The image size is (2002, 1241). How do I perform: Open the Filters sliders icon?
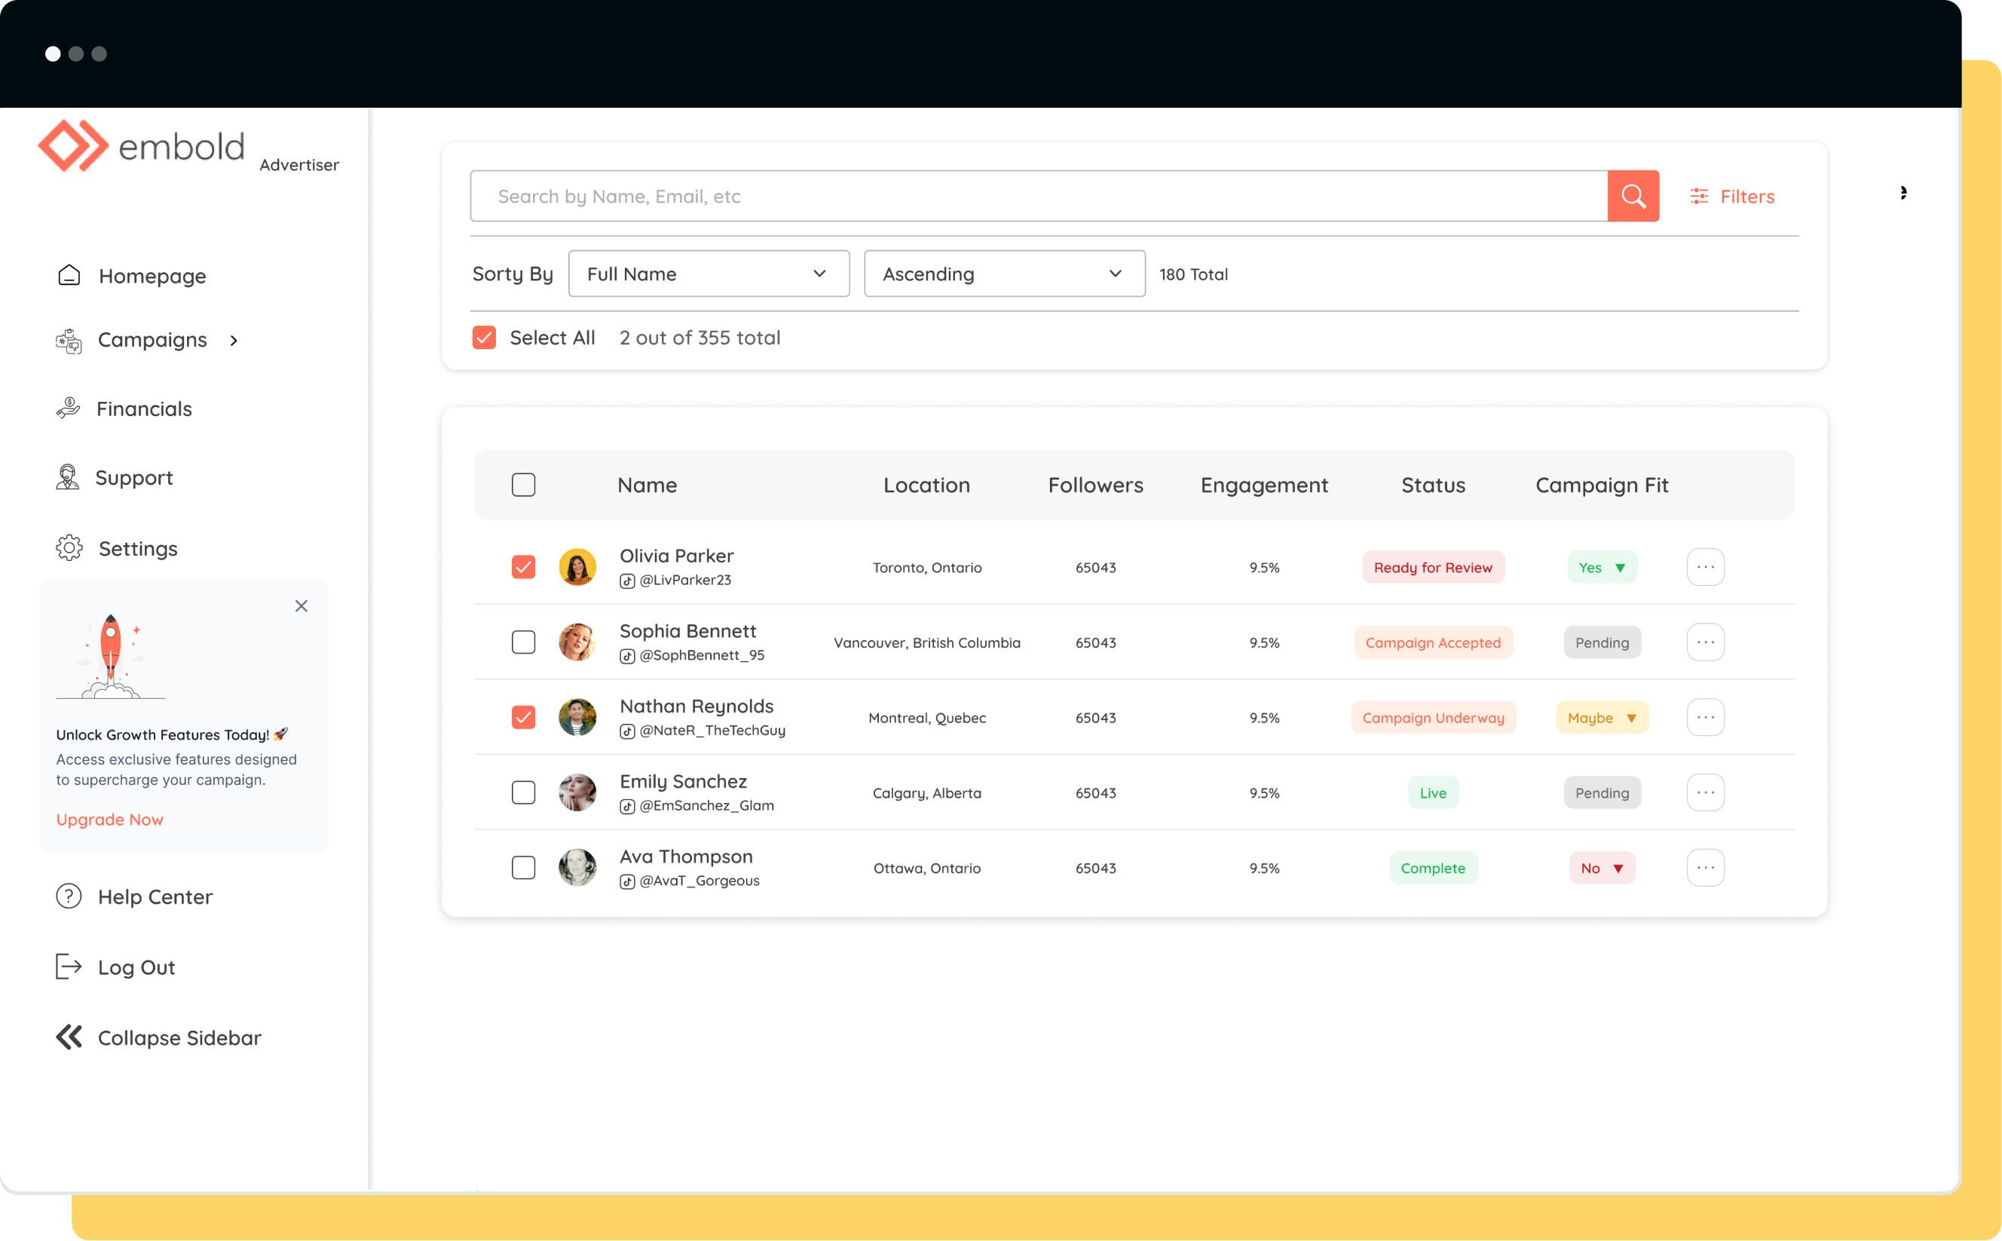pos(1699,196)
